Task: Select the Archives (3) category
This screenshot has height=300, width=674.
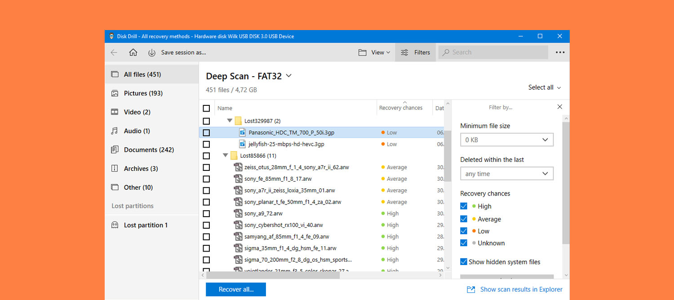Action: point(152,169)
